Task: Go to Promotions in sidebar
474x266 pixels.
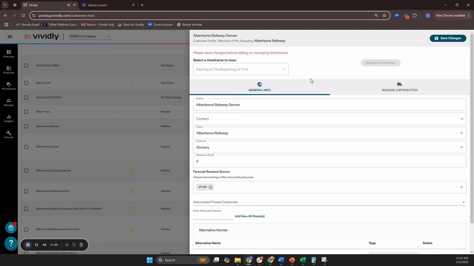Action: (x=9, y=86)
